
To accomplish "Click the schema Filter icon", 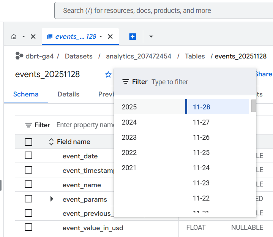I will tap(28, 125).
